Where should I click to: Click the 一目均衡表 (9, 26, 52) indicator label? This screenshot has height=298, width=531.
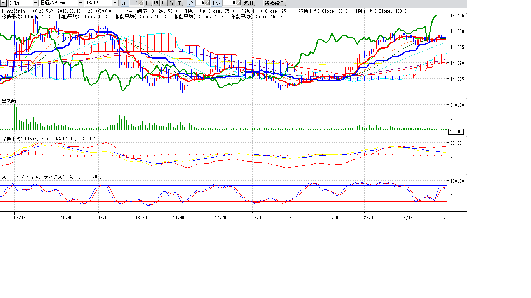pyautogui.click(x=150, y=11)
